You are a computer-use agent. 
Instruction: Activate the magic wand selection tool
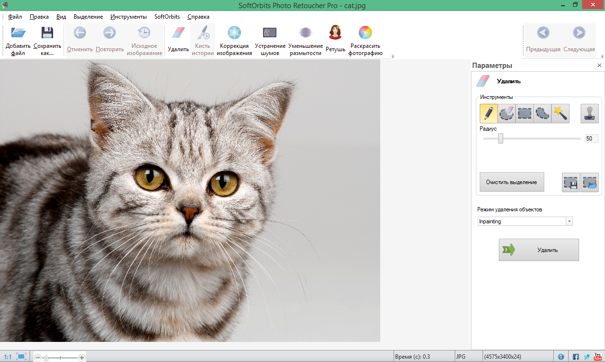coord(560,113)
